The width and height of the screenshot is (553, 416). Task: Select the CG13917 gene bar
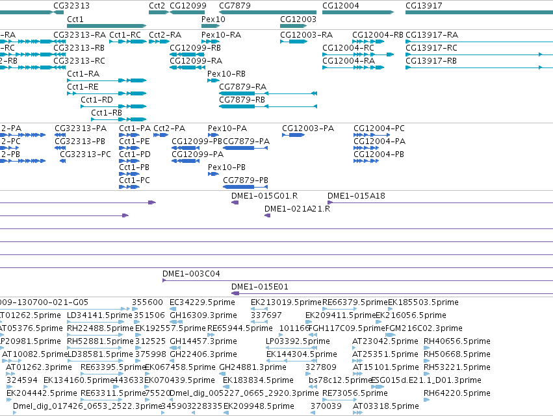click(x=480, y=12)
